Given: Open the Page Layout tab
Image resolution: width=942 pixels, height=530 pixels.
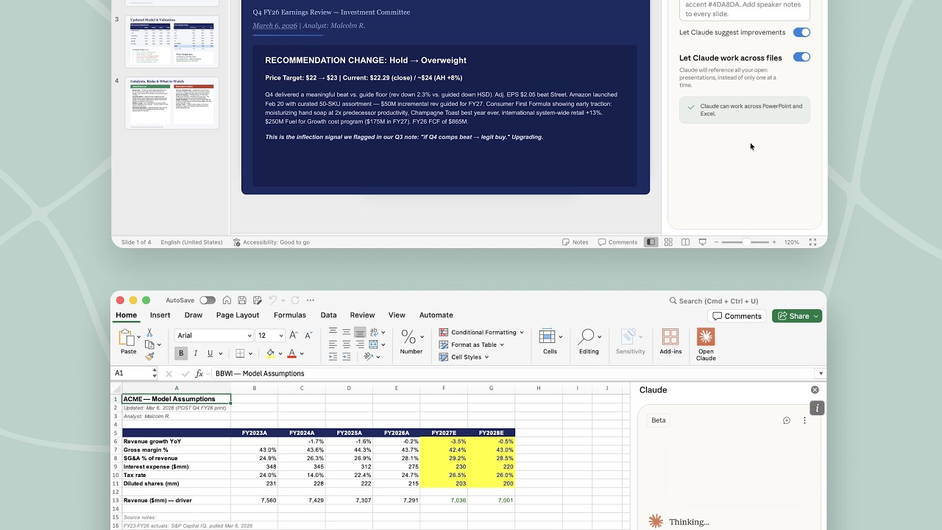Looking at the screenshot, I should [238, 315].
